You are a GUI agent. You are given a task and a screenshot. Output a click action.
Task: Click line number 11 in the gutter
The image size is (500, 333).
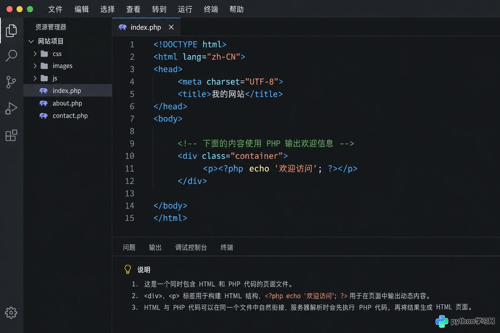click(130, 169)
